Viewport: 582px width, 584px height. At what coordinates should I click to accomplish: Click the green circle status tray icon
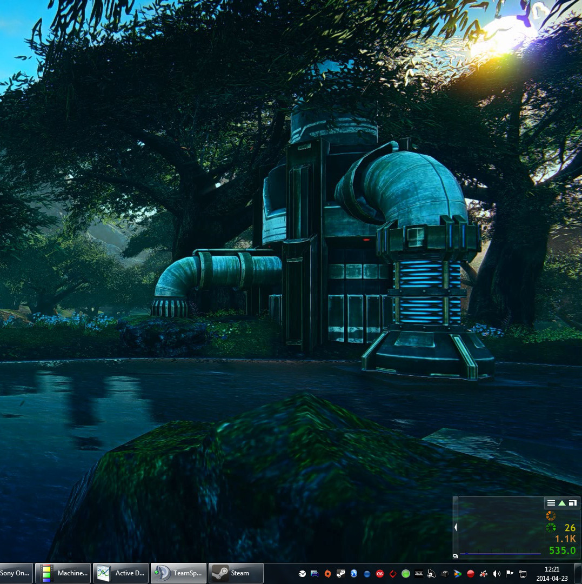tap(406, 573)
